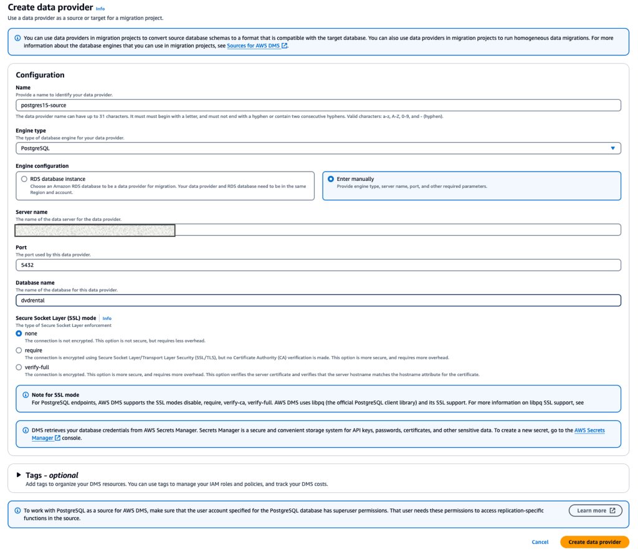The width and height of the screenshot is (638, 557).
Task: Click the Note for SSL mode heading text
Action: click(55, 395)
